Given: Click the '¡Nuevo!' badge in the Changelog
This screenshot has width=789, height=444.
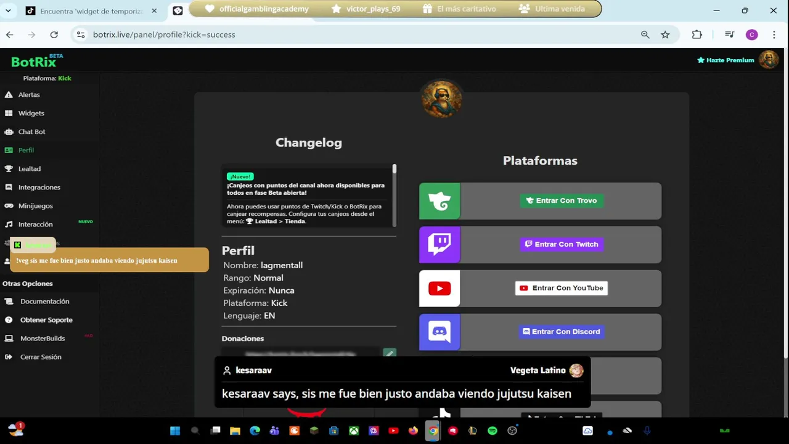Looking at the screenshot, I should click(240, 176).
